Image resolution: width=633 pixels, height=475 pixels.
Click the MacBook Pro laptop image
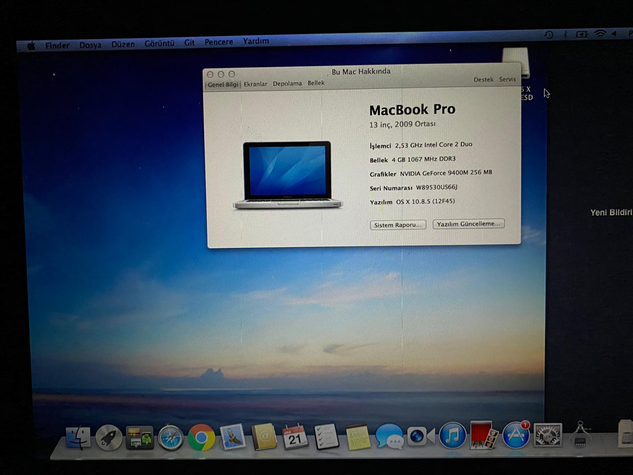point(288,175)
